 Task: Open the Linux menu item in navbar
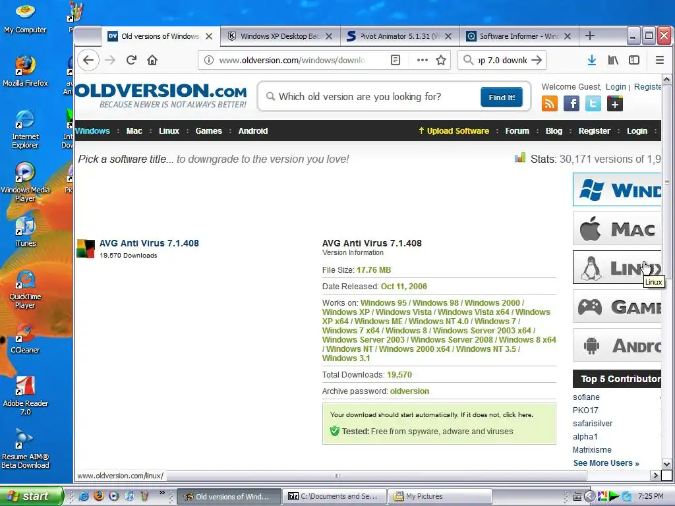click(169, 131)
